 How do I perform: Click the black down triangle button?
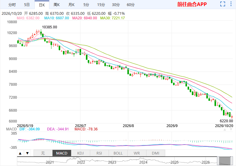click(28, 153)
